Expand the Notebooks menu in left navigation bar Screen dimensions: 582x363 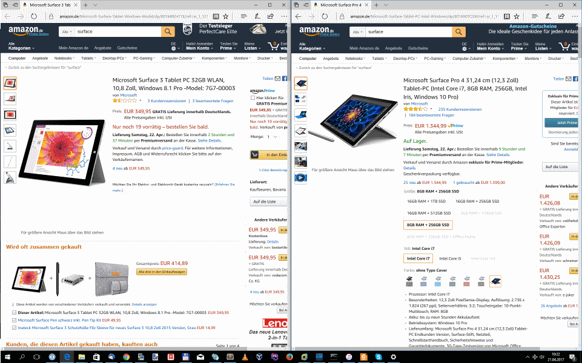(x=64, y=58)
